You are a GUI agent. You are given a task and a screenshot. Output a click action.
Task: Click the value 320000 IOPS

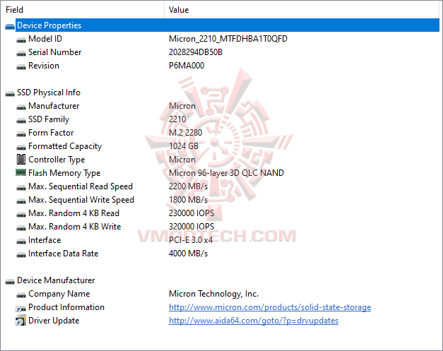[x=191, y=227]
